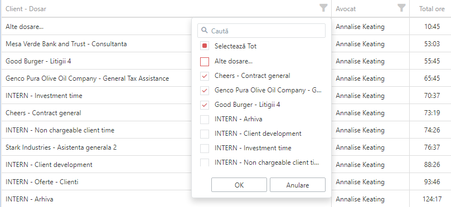Uncheck the Genco Pura Olive Oil Company filter
451x207 pixels.
[x=205, y=91]
